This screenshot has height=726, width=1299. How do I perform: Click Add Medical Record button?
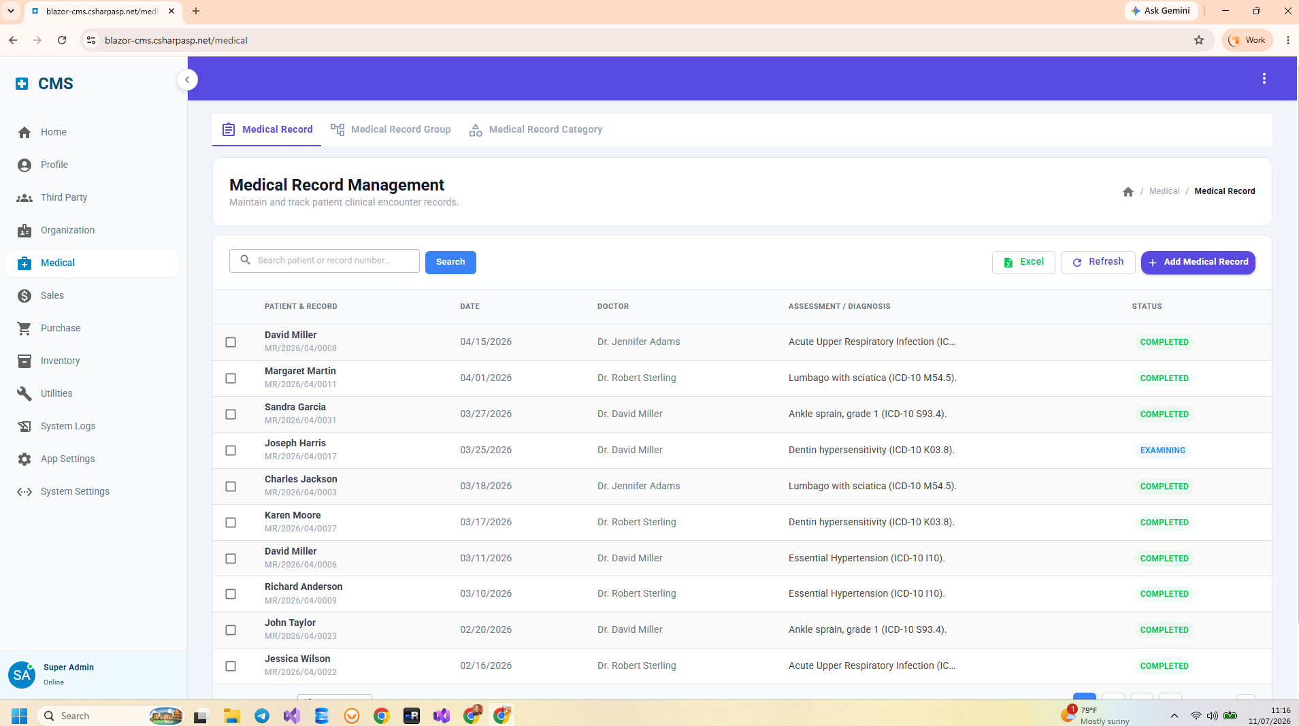click(1198, 262)
